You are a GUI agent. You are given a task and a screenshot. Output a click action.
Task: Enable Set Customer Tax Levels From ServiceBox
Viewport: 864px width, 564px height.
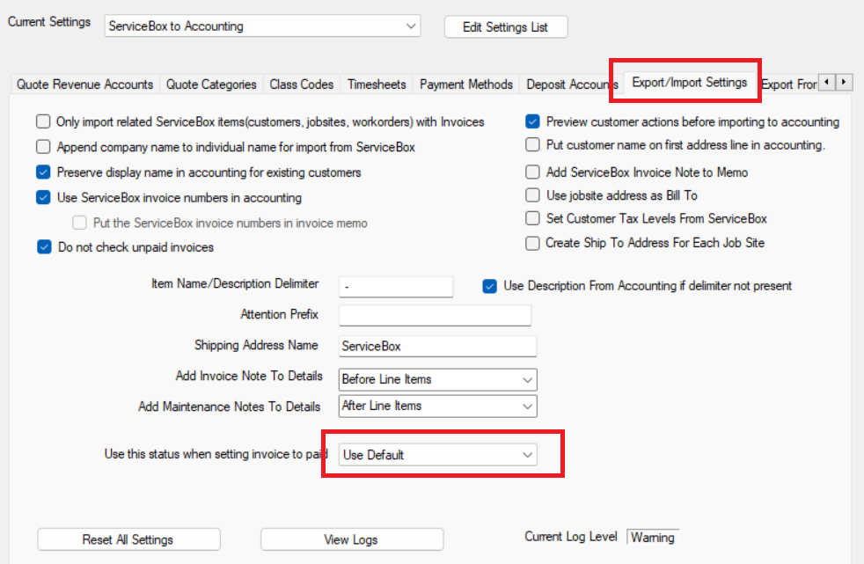tap(532, 218)
